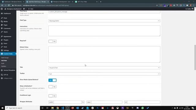
Task: Open the Posts menu icon
Action: click(x=2, y=18)
